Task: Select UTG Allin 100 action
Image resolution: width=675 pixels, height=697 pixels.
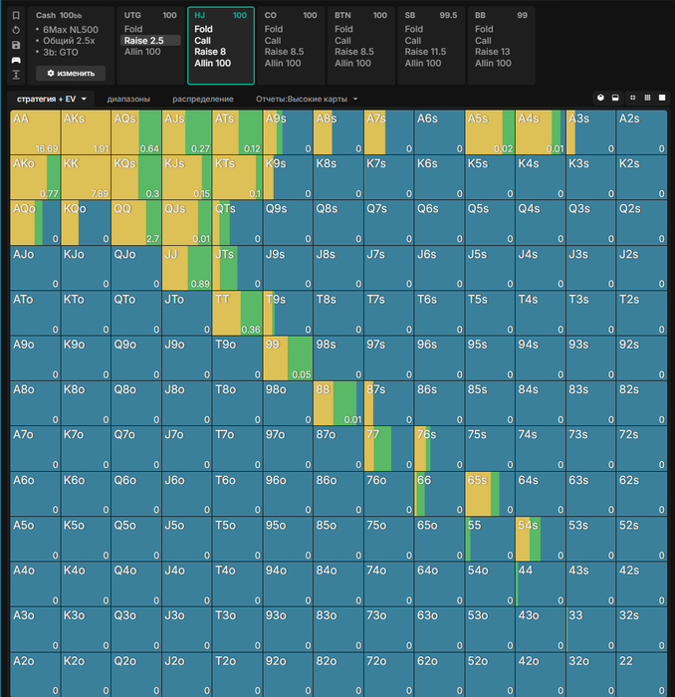Action: (142, 52)
